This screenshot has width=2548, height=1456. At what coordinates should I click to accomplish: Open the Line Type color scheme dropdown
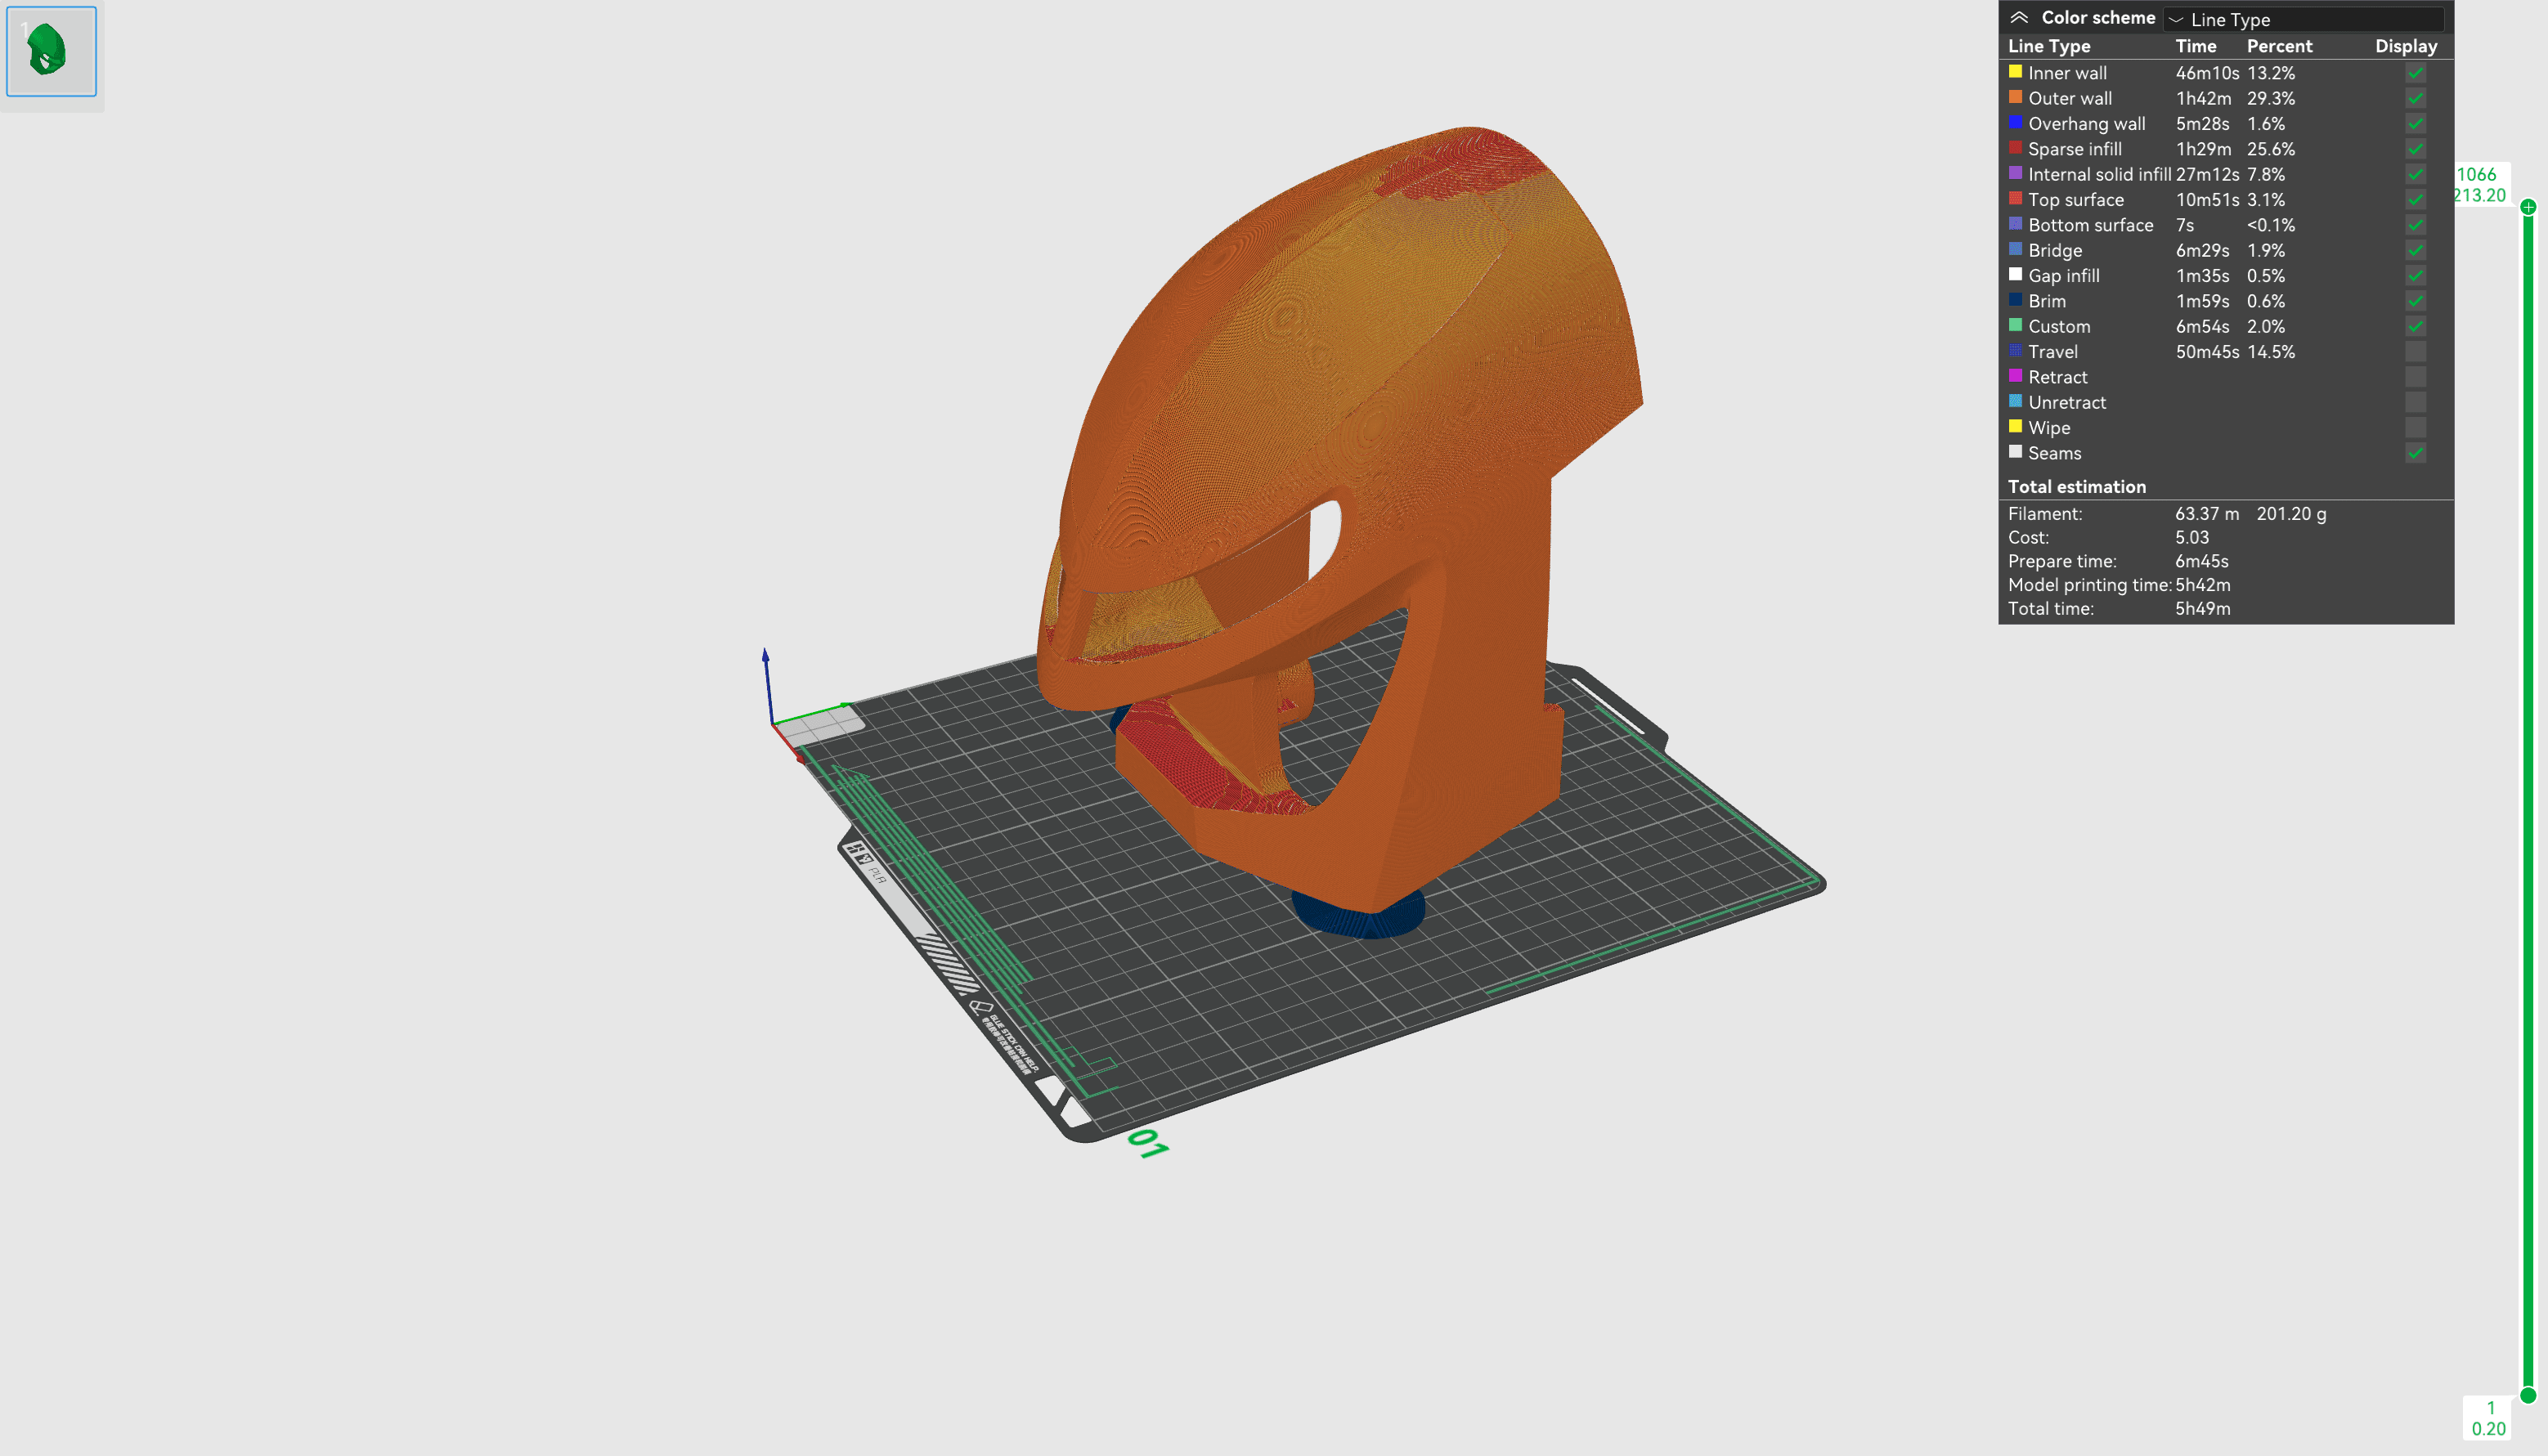2304,19
